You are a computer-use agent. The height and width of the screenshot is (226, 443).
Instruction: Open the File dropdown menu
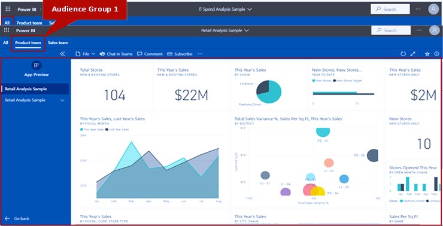(86, 54)
